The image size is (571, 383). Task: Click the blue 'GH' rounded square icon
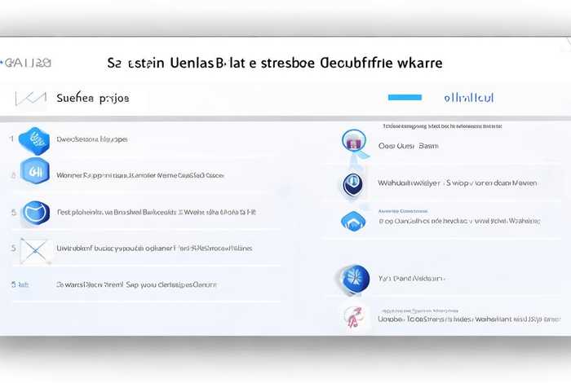pyautogui.click(x=35, y=174)
